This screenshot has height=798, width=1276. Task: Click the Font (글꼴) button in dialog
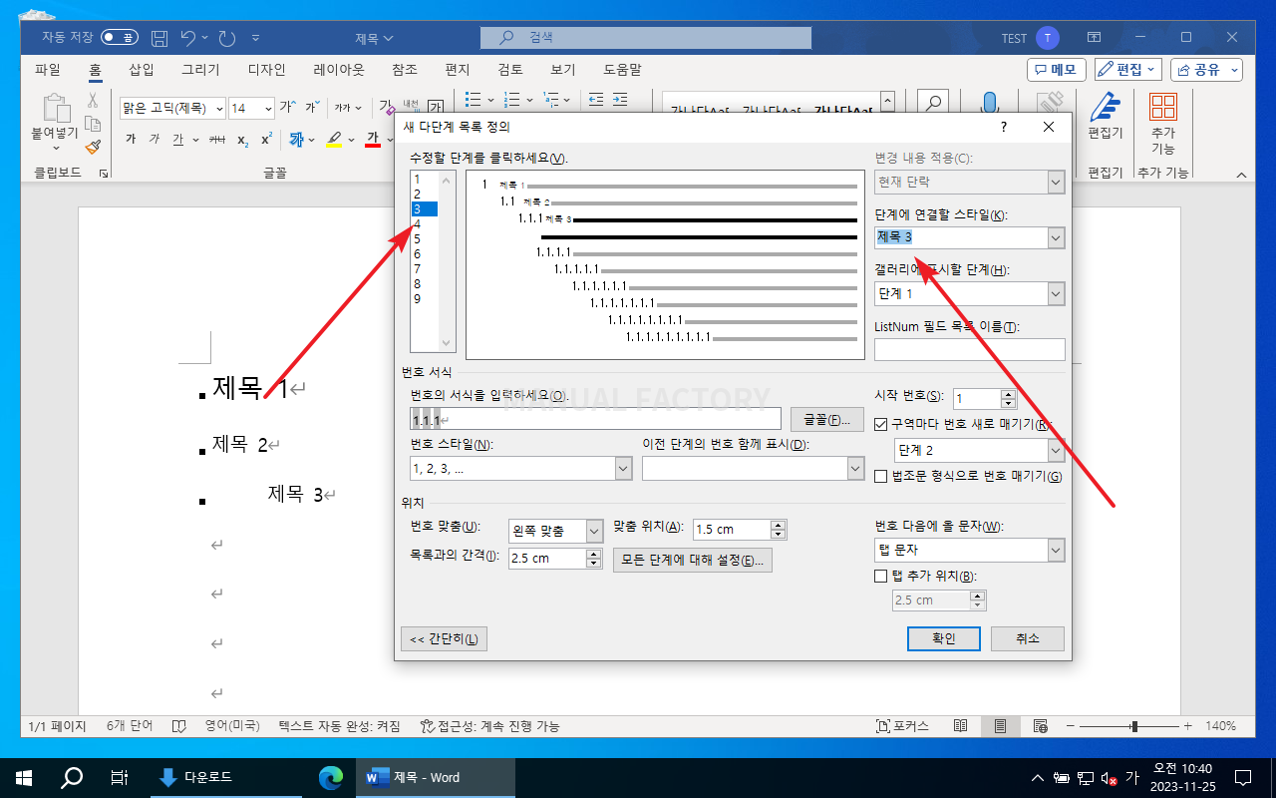point(827,419)
